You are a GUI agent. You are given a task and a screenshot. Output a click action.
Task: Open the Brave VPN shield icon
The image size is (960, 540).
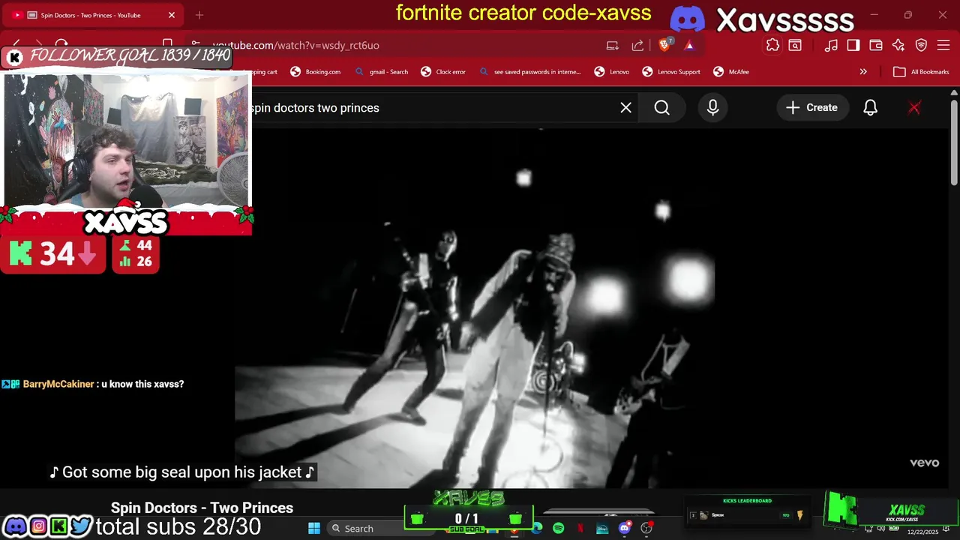coord(921,46)
